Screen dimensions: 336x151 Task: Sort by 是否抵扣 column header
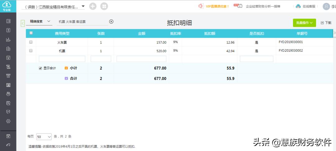pyautogui.click(x=257, y=33)
